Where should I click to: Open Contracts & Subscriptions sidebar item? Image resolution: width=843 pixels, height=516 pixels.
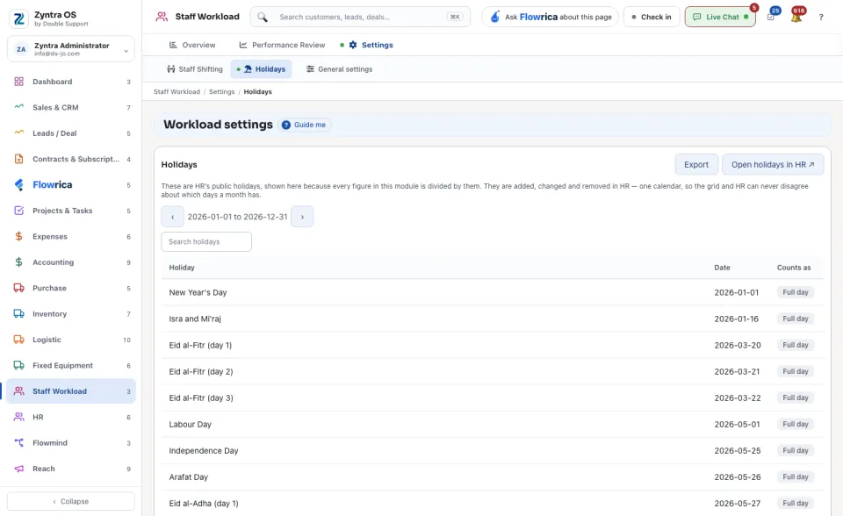71,159
